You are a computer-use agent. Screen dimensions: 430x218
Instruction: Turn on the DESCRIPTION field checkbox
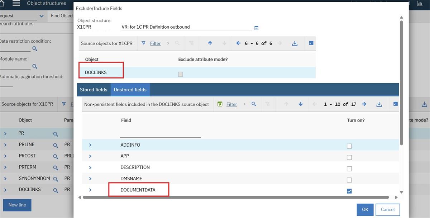pyautogui.click(x=349, y=169)
